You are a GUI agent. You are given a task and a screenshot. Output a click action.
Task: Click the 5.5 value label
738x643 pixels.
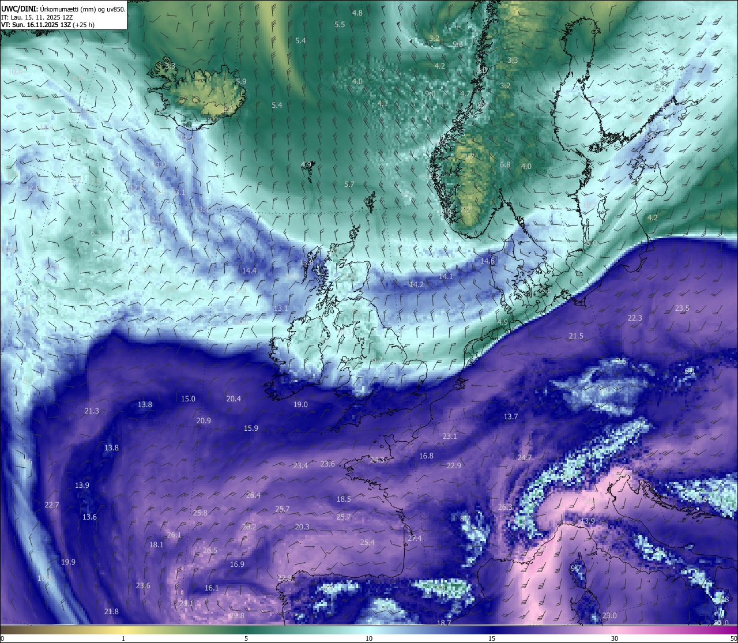340,24
